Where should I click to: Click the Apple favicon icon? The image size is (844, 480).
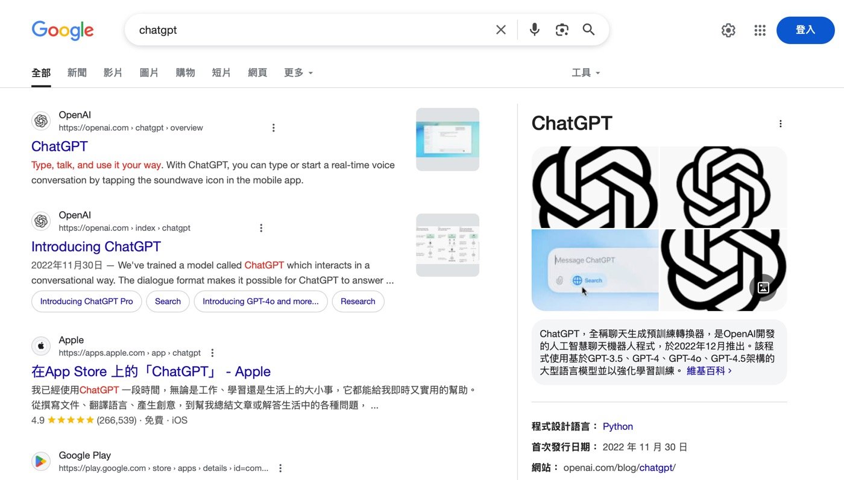tap(41, 346)
